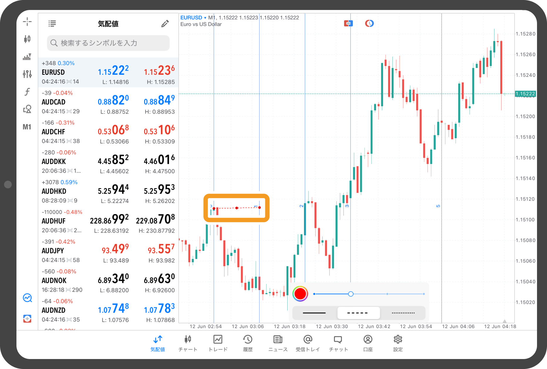Select the AUDJPY quote row
Viewport: 547px width, 369px height.
[x=108, y=251]
